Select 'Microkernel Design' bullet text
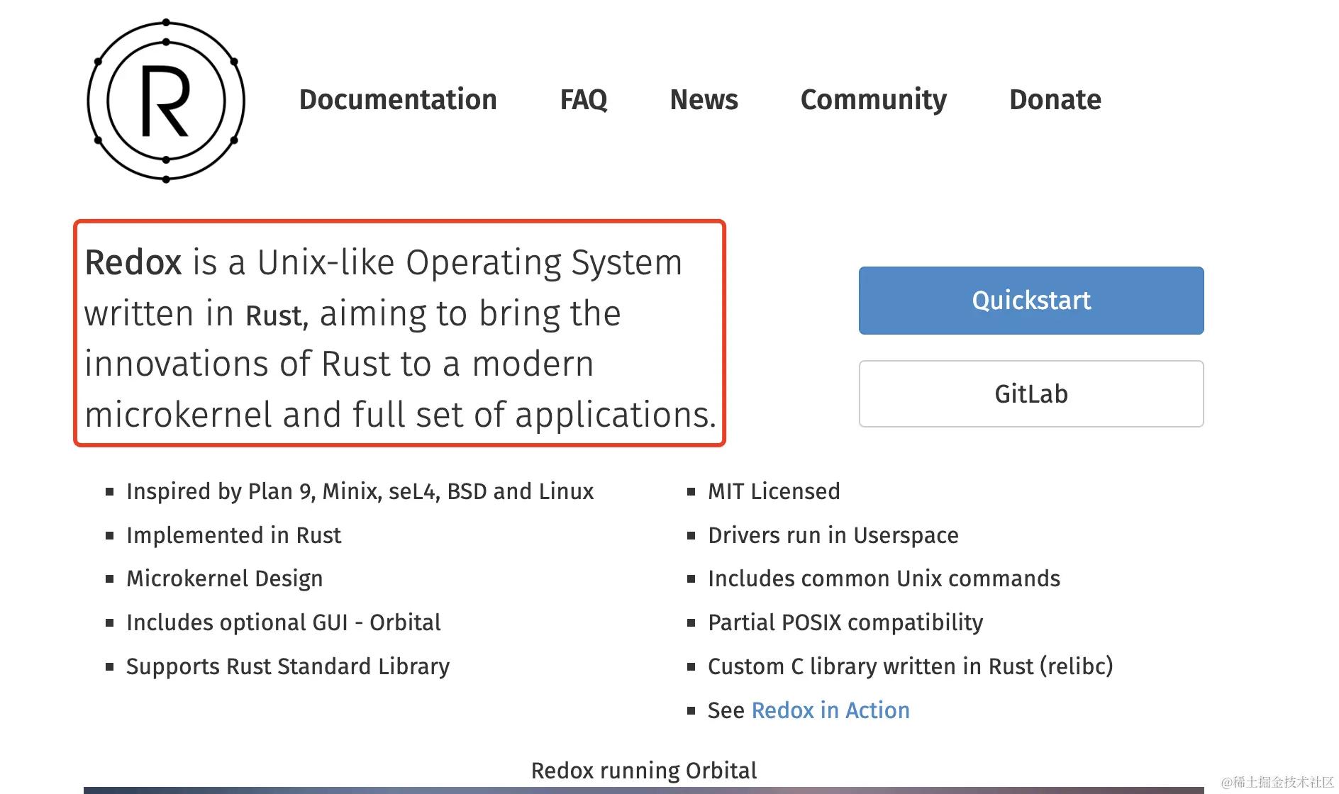Image resolution: width=1339 pixels, height=794 pixels. pos(225,579)
